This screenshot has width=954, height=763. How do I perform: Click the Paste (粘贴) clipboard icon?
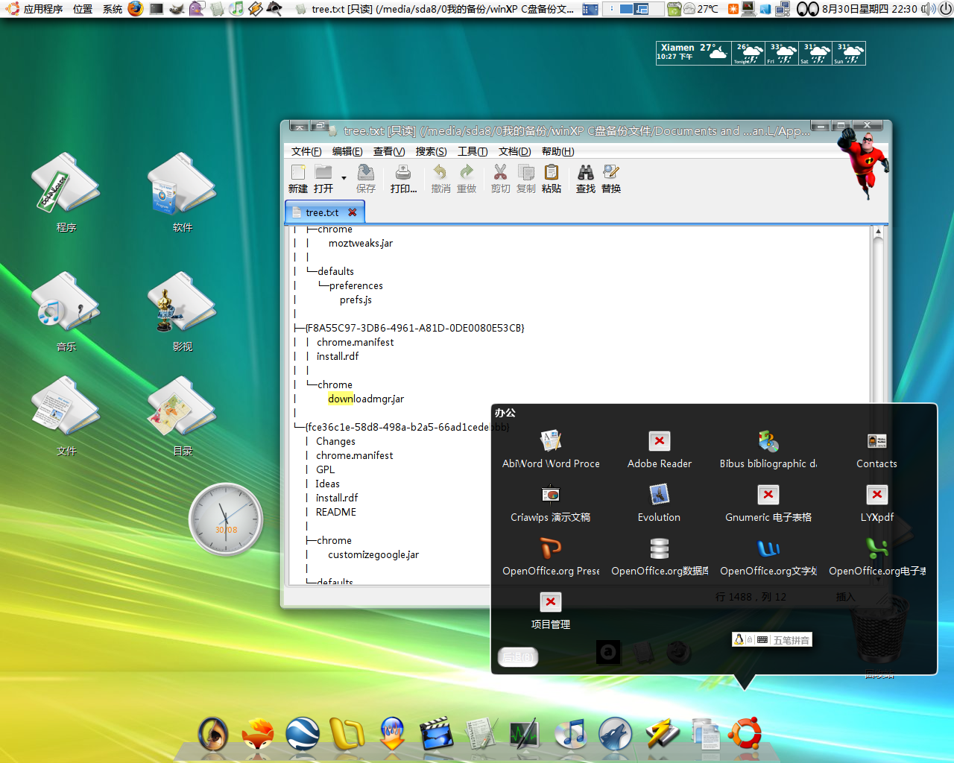click(552, 179)
